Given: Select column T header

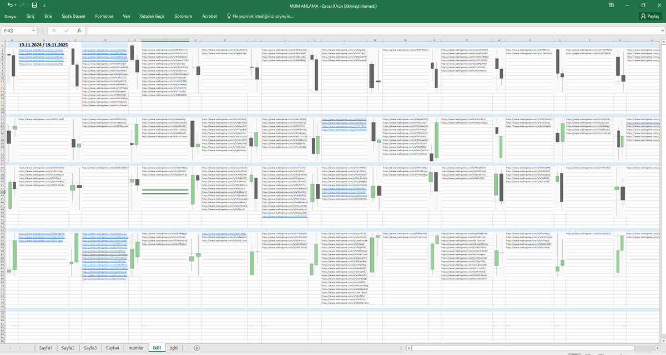Looking at the screenshot, I should pyautogui.click(x=589, y=40).
